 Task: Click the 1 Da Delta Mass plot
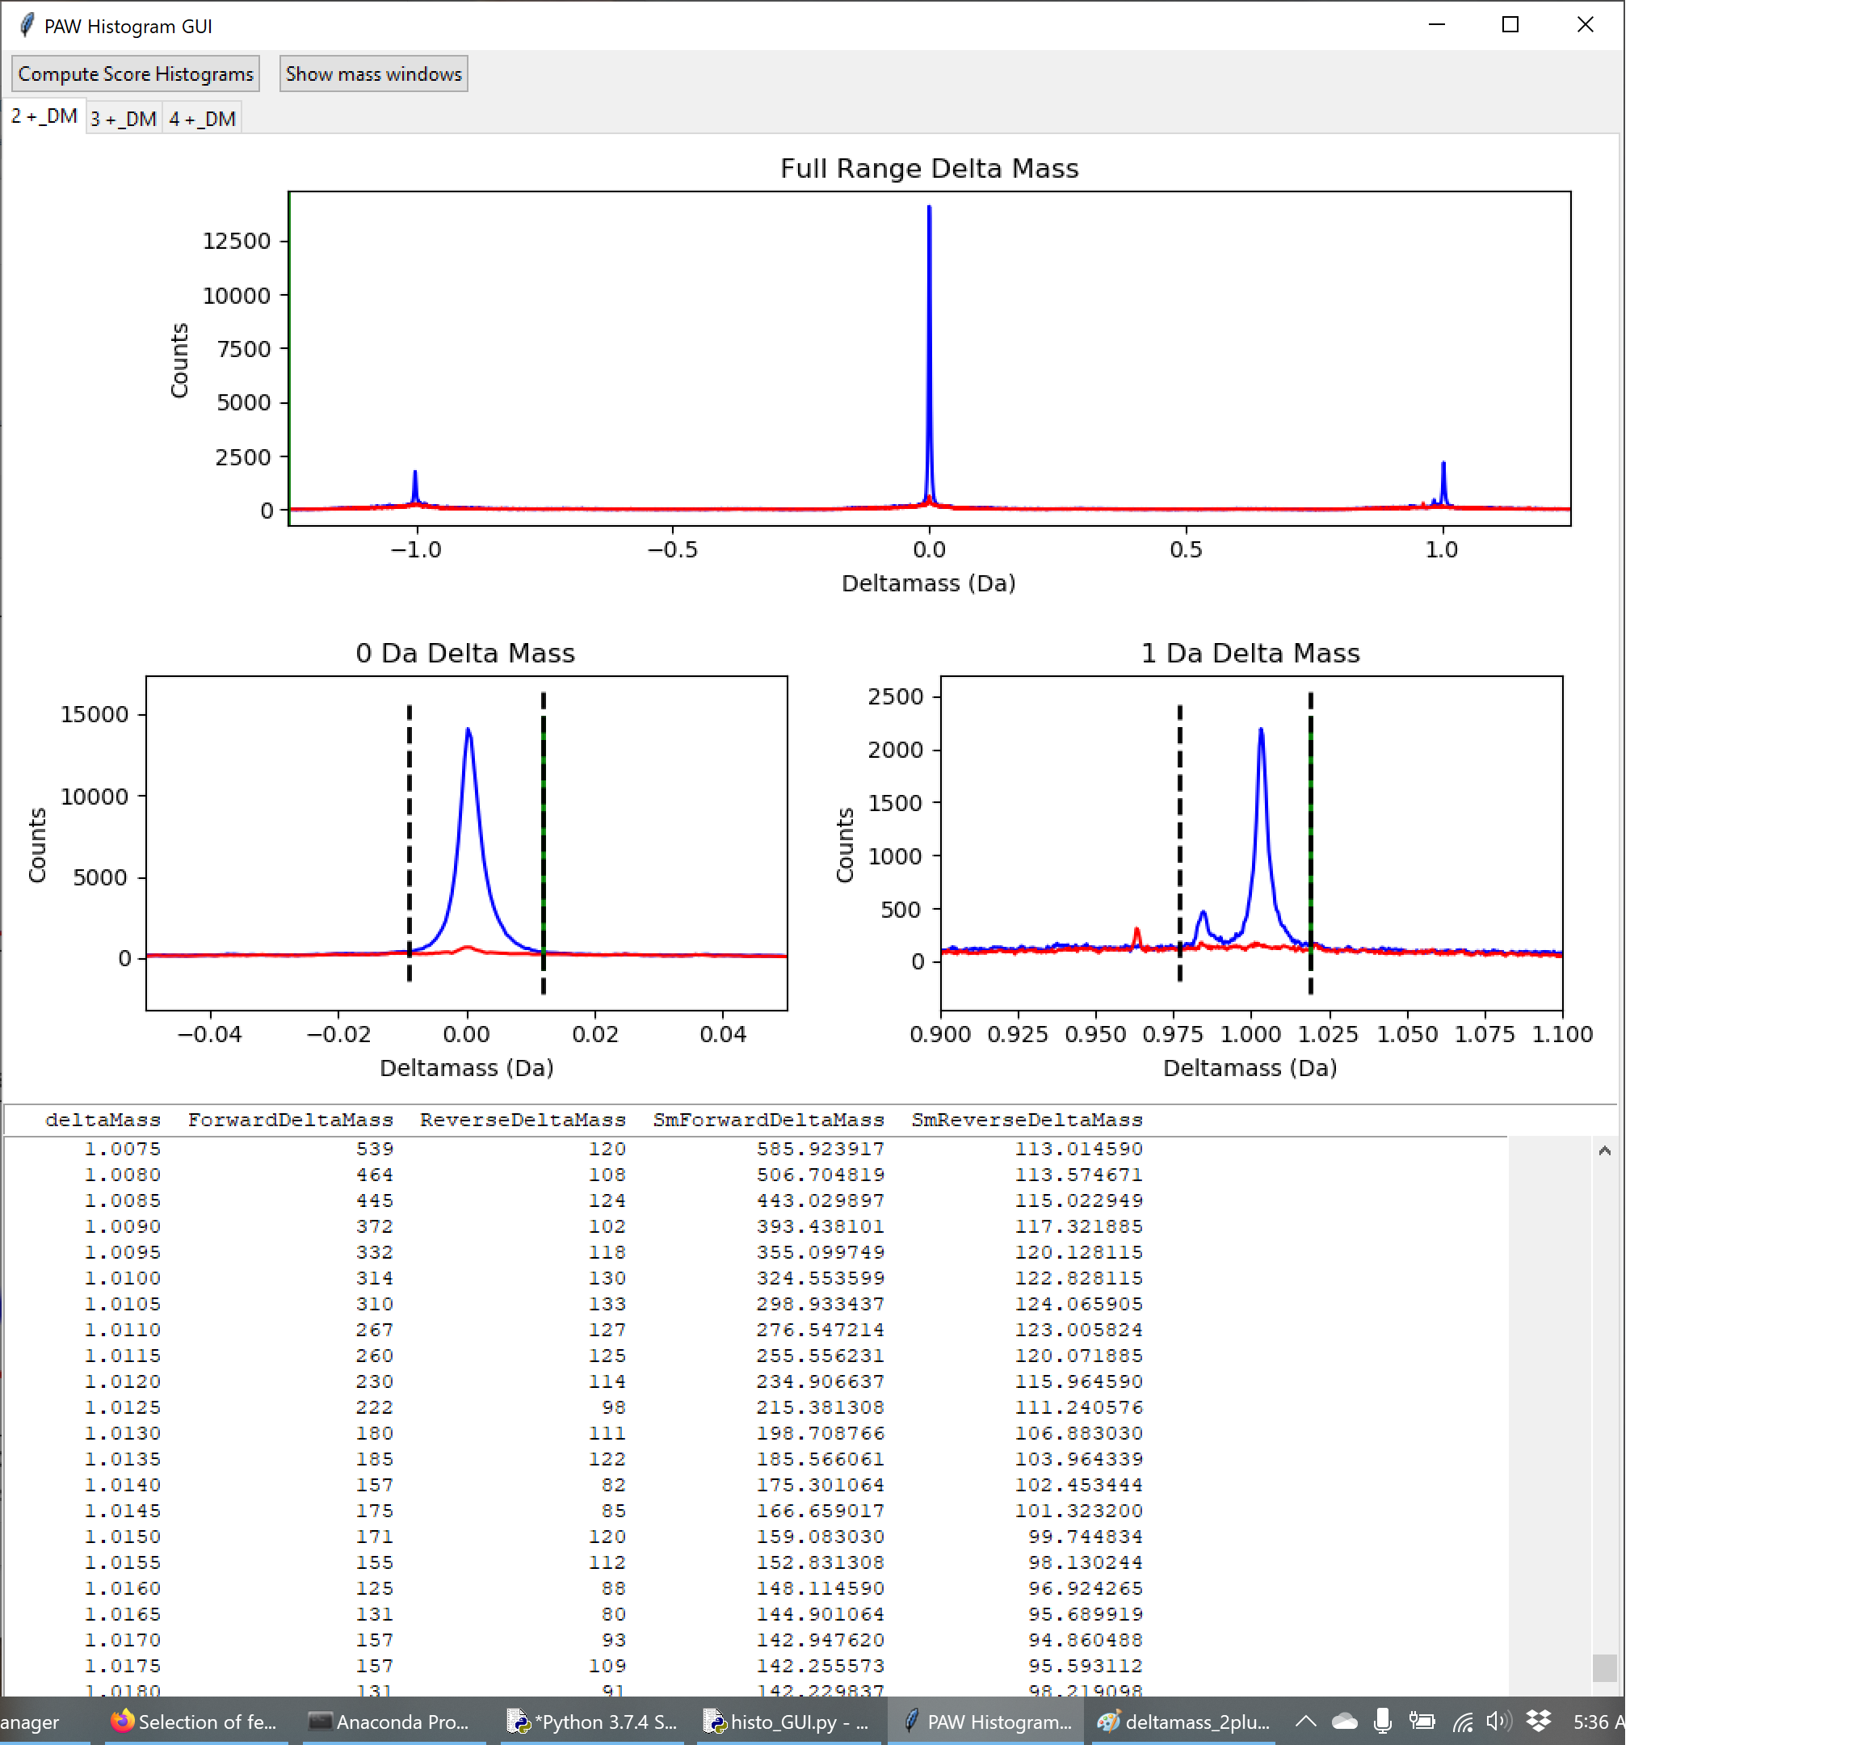[1252, 843]
